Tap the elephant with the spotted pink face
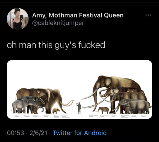The image size is (159, 142). (110, 92)
